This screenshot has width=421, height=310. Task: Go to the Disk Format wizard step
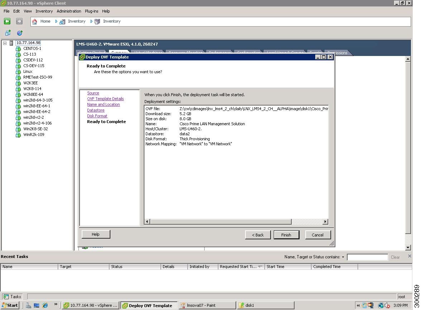click(97, 116)
